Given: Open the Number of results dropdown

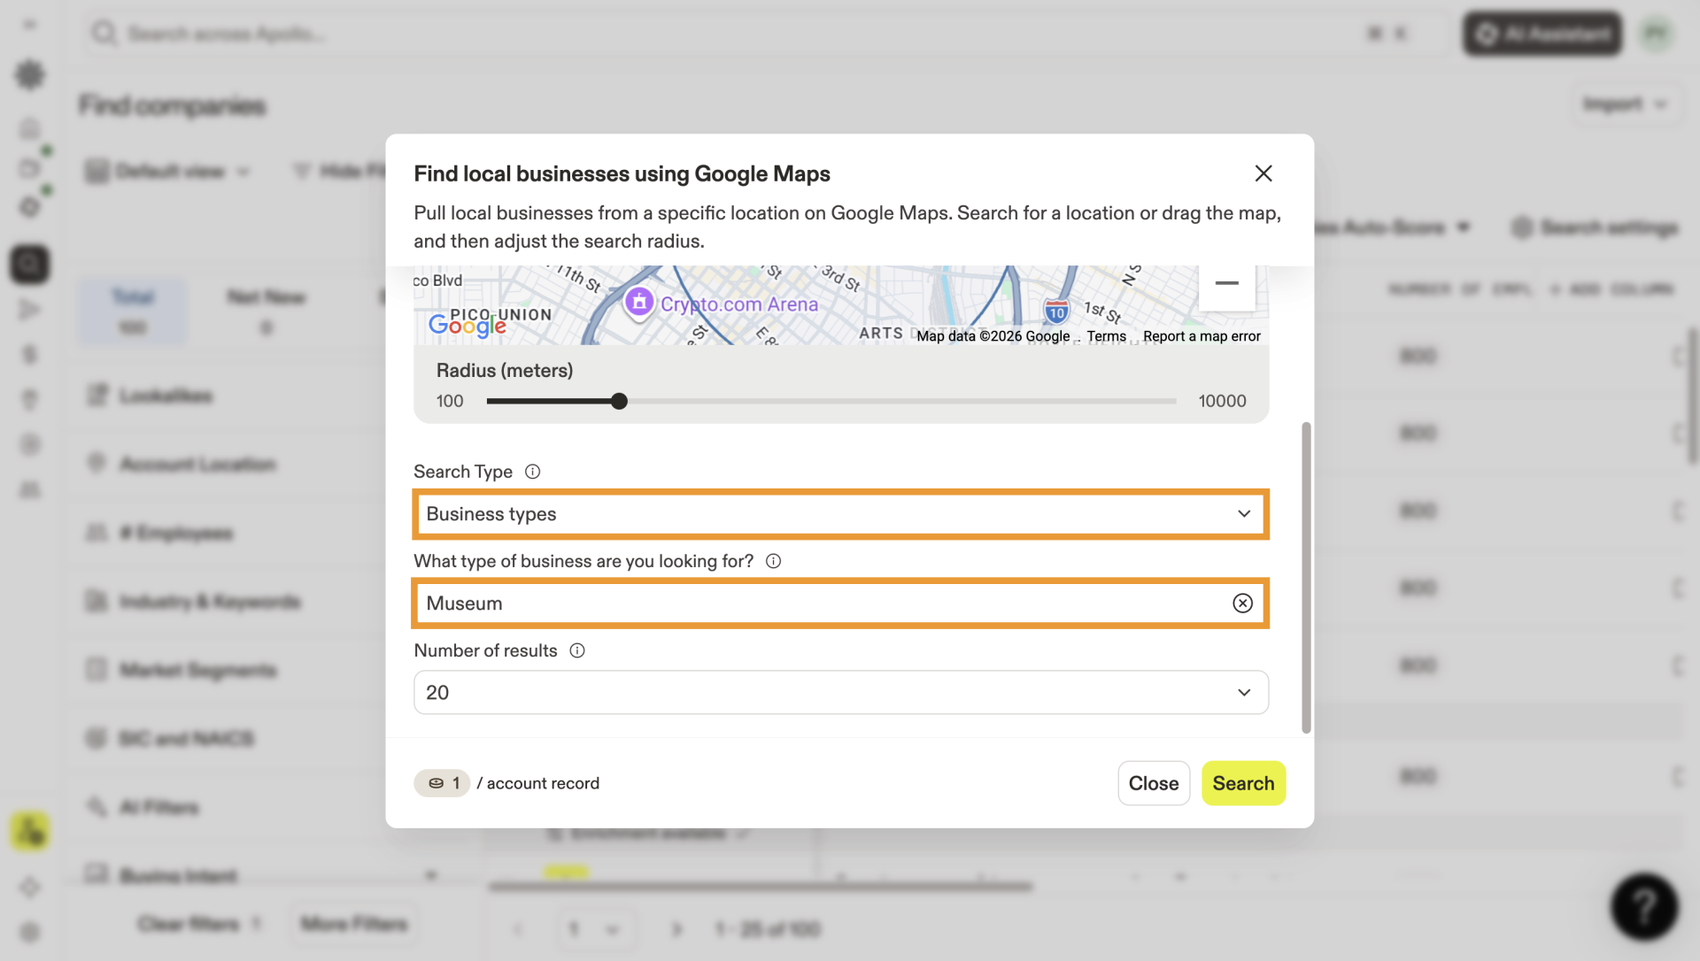Looking at the screenshot, I should (840, 693).
